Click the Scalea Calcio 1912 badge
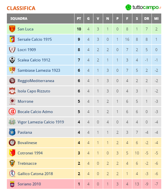 point(12,60)
